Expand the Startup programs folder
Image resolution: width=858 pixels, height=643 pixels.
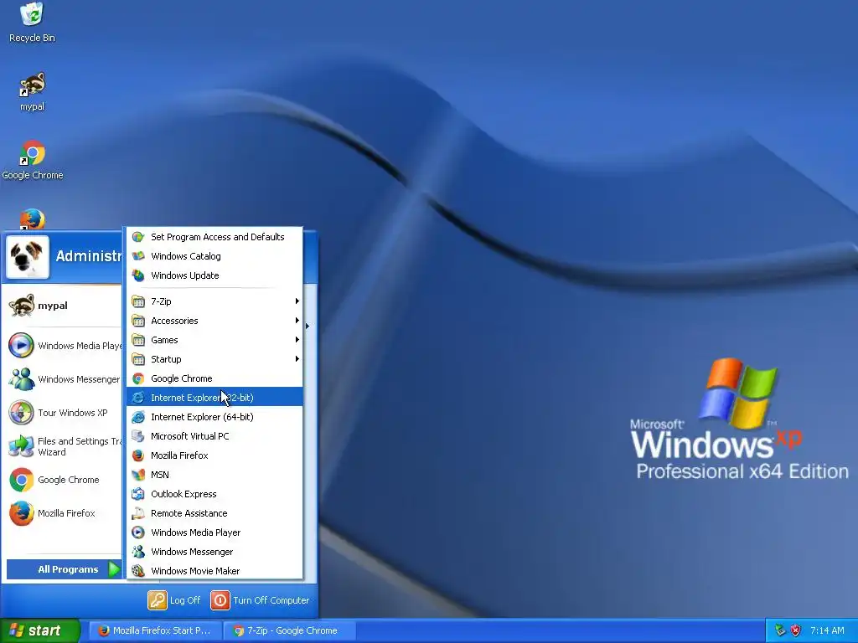coord(214,359)
